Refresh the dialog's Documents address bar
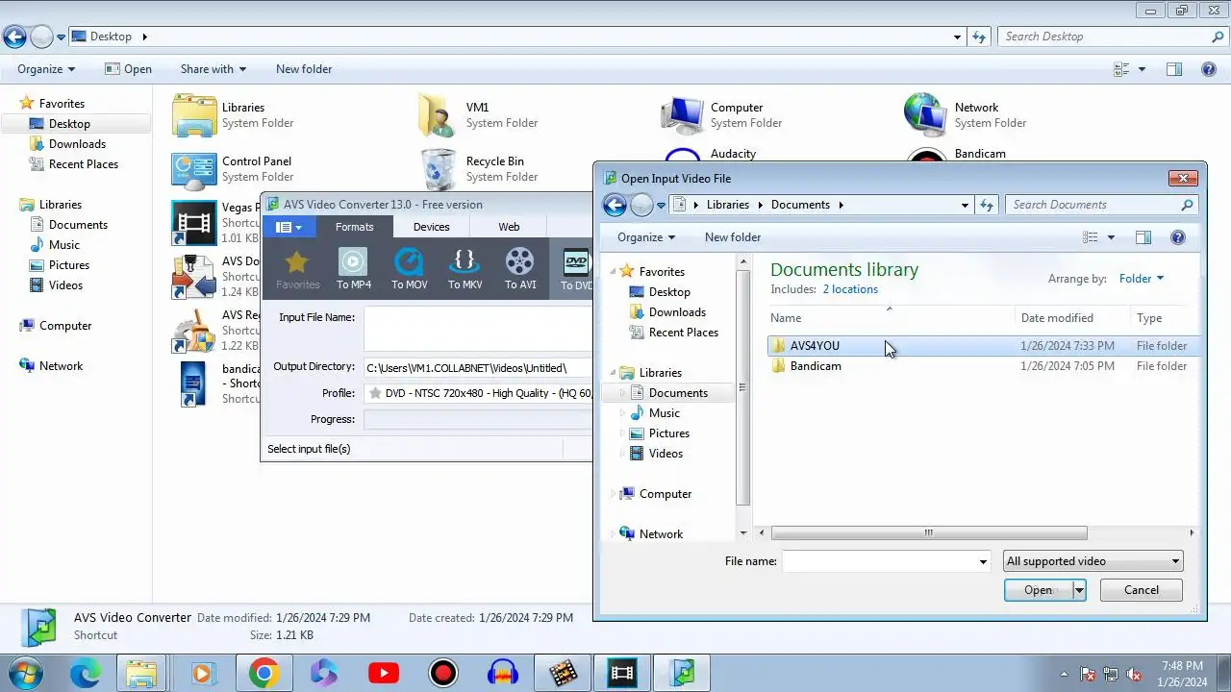 coord(986,205)
